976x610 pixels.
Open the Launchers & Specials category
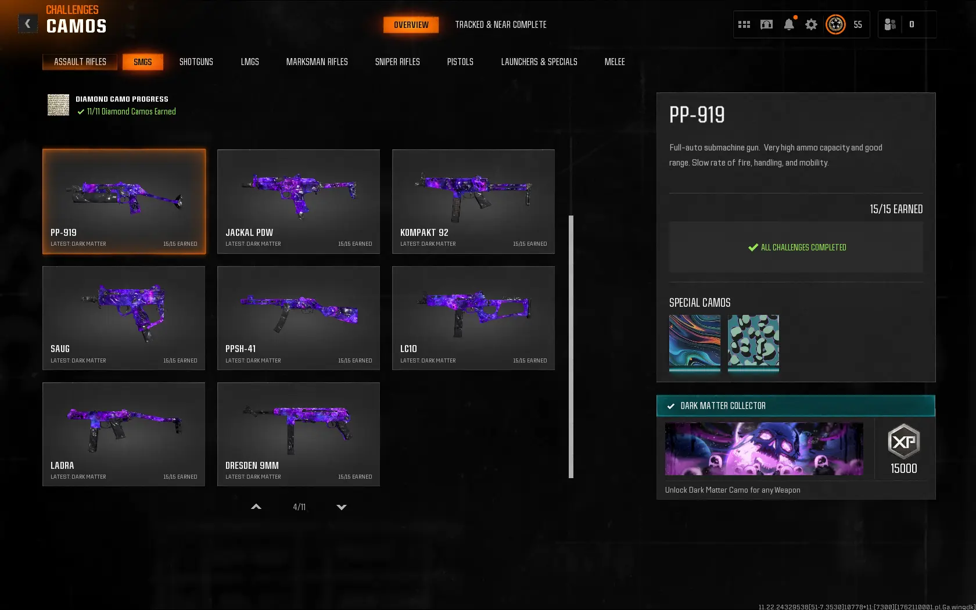click(539, 62)
